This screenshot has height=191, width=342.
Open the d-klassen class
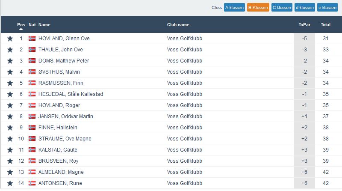point(305,8)
